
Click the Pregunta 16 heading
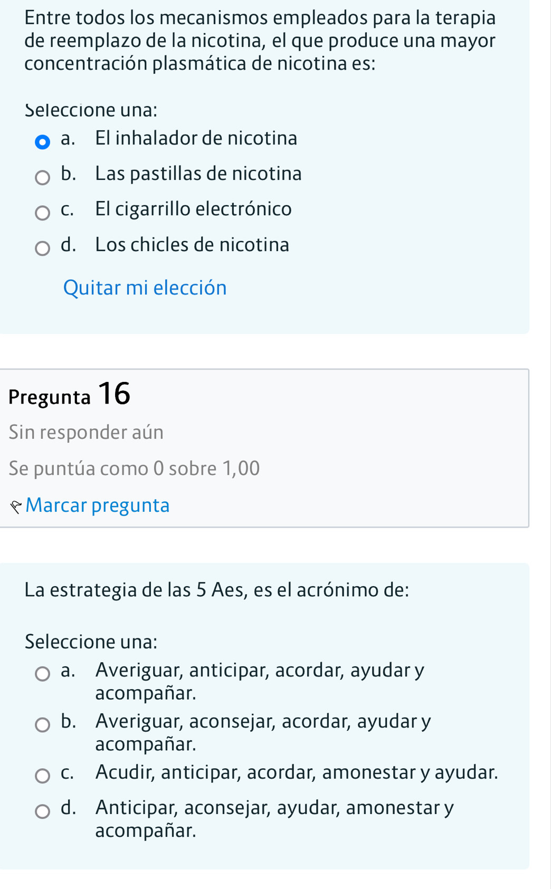[x=69, y=395]
